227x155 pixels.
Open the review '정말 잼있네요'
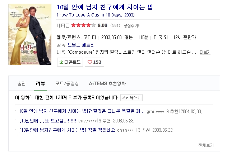pyautogui.click(x=67, y=130)
